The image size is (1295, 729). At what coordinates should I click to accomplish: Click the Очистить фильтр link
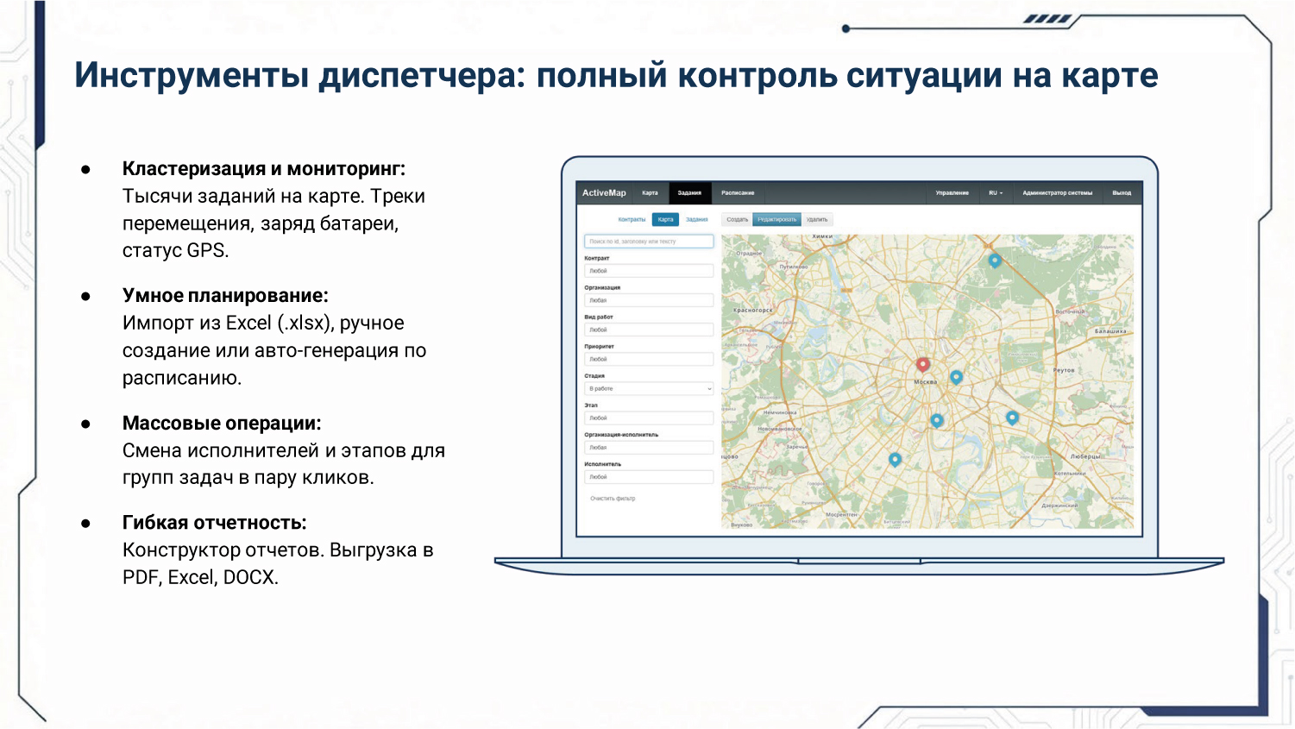point(613,499)
